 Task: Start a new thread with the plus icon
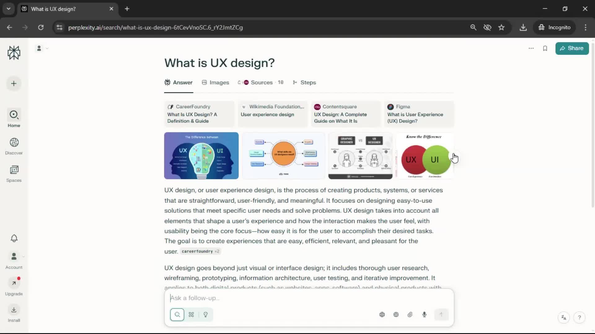(x=14, y=83)
